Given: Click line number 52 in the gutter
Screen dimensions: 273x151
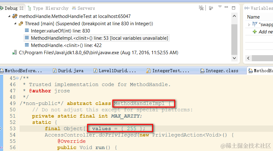Looking at the screenshot, I should point(13,122).
